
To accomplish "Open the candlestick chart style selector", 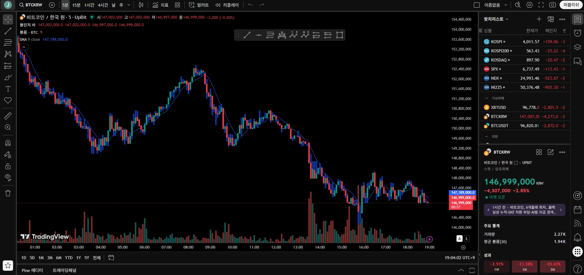I will [141, 5].
